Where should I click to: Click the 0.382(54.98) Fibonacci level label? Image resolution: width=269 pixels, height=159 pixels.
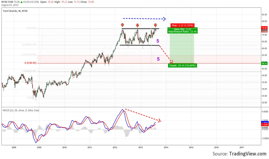pyautogui.click(x=29, y=55)
